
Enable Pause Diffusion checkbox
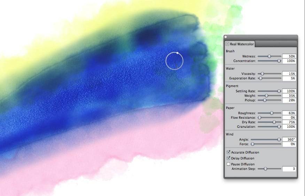[x=228, y=164]
